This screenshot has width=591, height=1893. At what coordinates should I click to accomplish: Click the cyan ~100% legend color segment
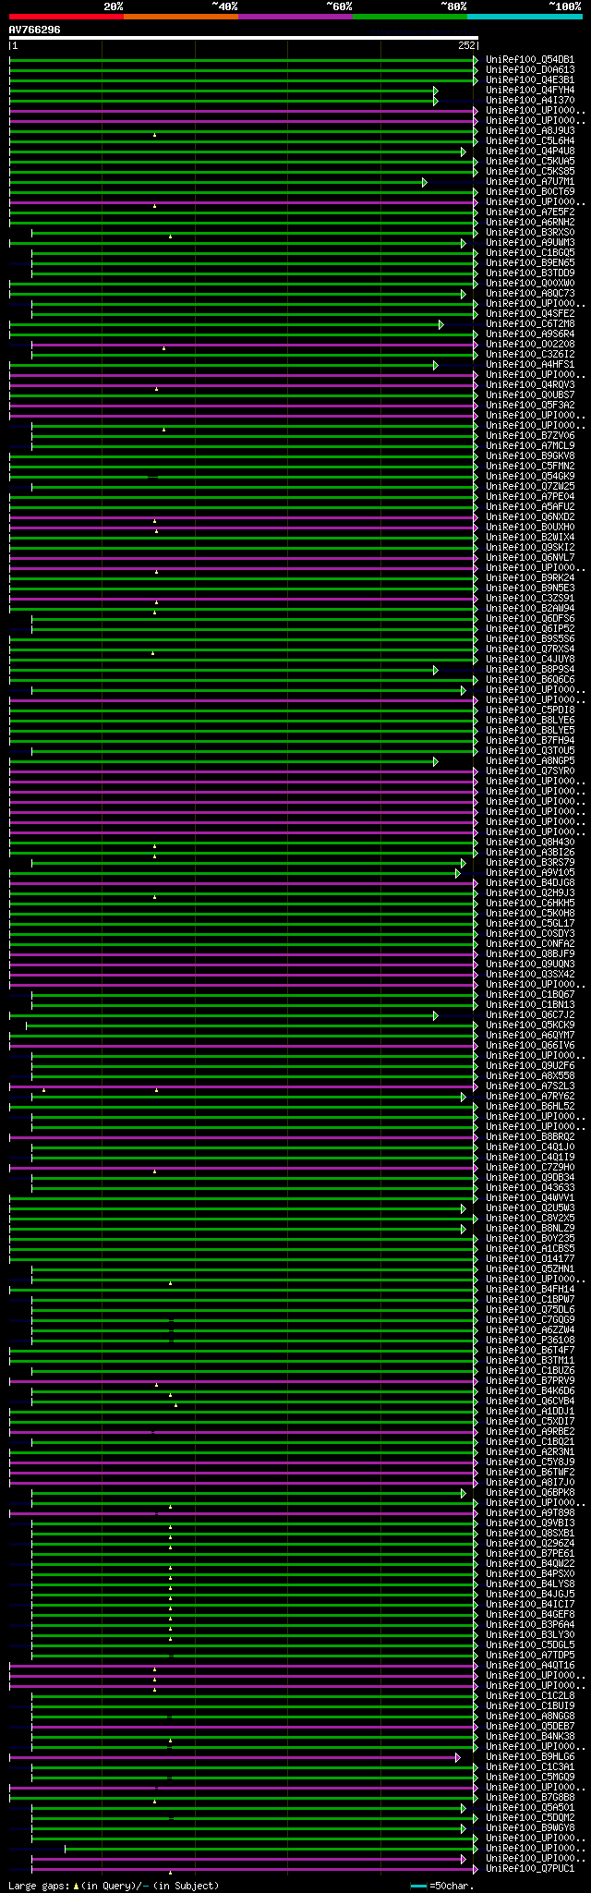tap(525, 17)
